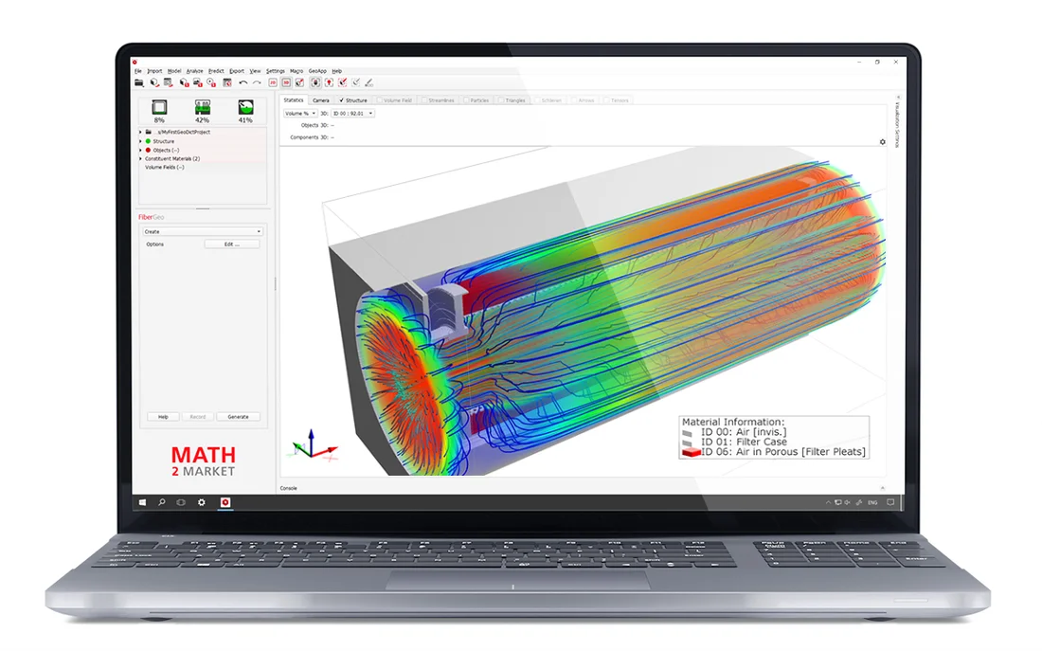Image resolution: width=1042 pixels, height=651 pixels.
Task: Expand the Objects tree node
Action: [x=140, y=150]
